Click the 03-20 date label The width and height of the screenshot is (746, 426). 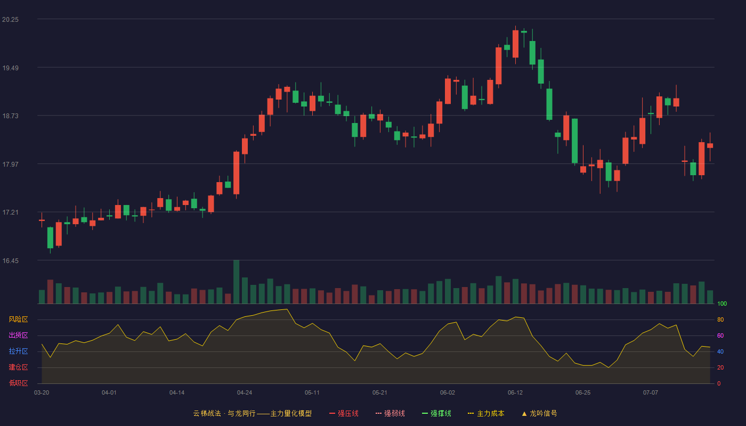click(x=42, y=392)
